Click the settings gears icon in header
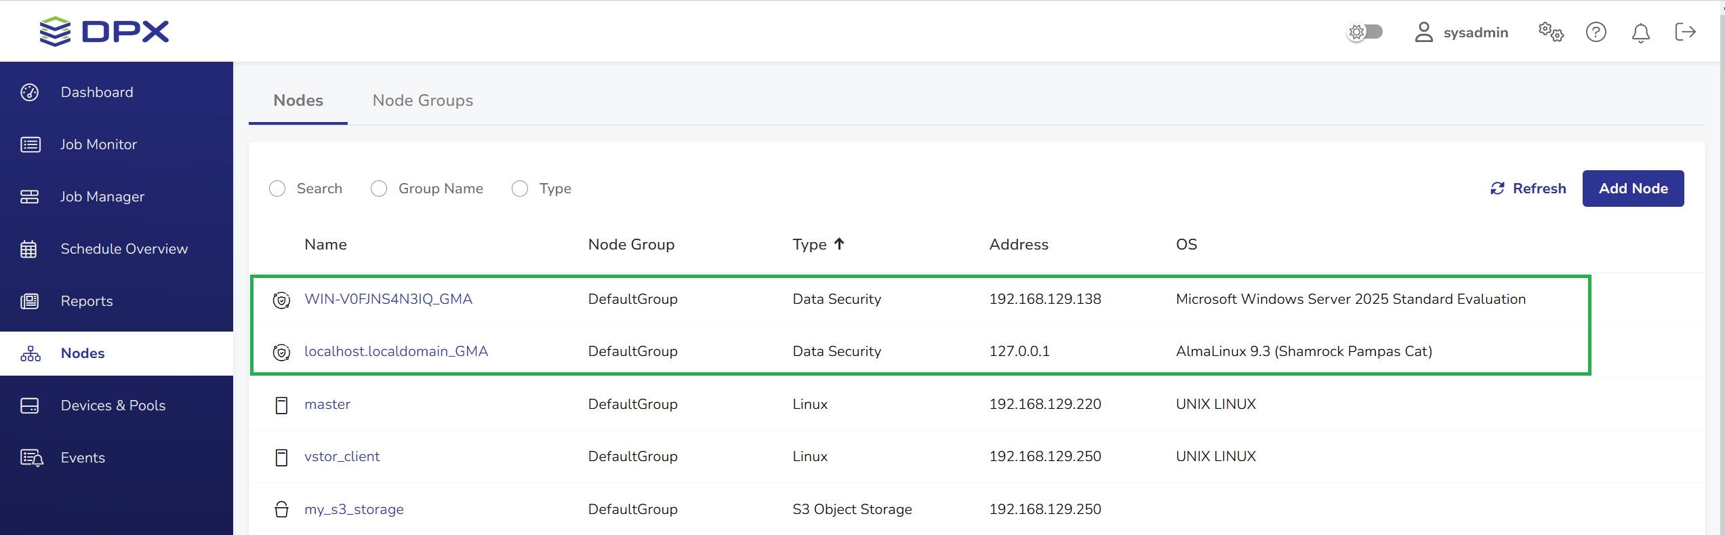Image resolution: width=1725 pixels, height=535 pixels. tap(1551, 32)
